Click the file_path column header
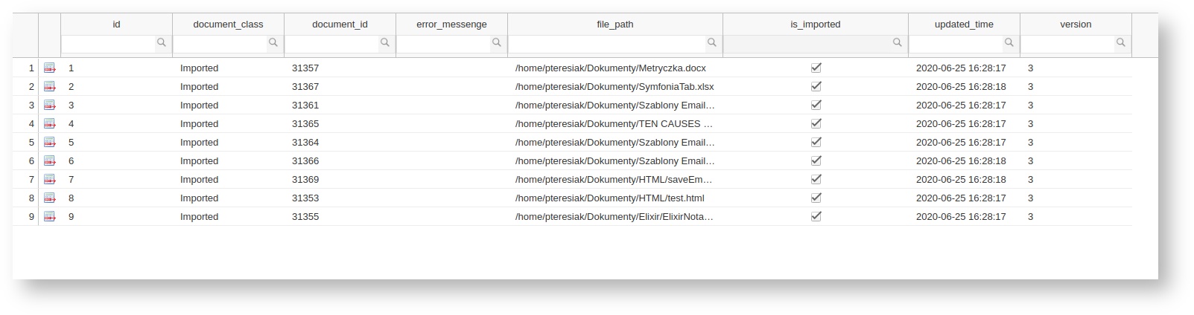1194x315 pixels. click(615, 25)
